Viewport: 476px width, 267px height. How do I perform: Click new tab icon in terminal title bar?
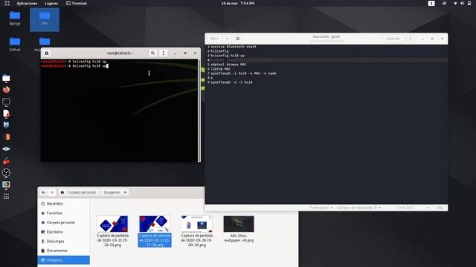pyautogui.click(x=46, y=53)
